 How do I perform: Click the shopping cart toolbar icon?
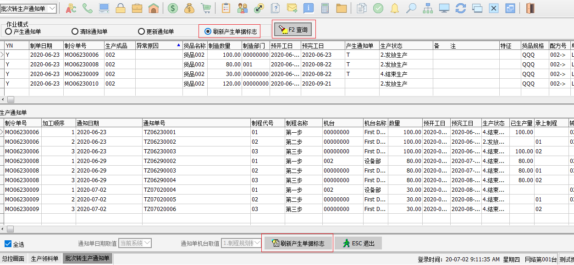click(206, 8)
